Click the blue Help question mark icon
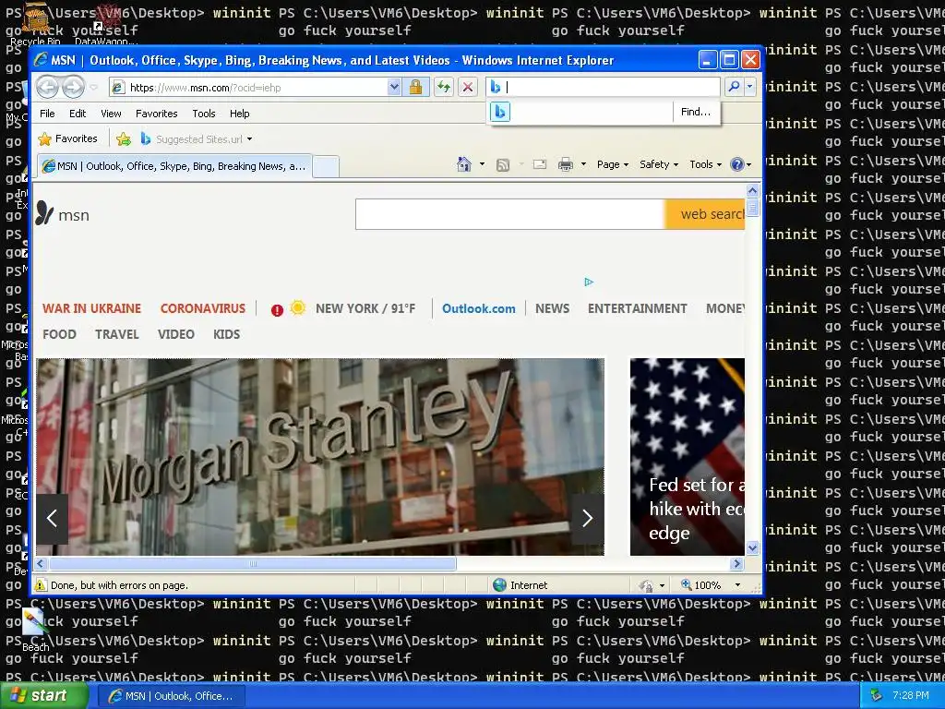Viewport: 945px width, 709px height. 736,164
